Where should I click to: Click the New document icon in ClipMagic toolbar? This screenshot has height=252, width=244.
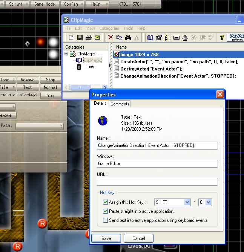tap(71, 38)
